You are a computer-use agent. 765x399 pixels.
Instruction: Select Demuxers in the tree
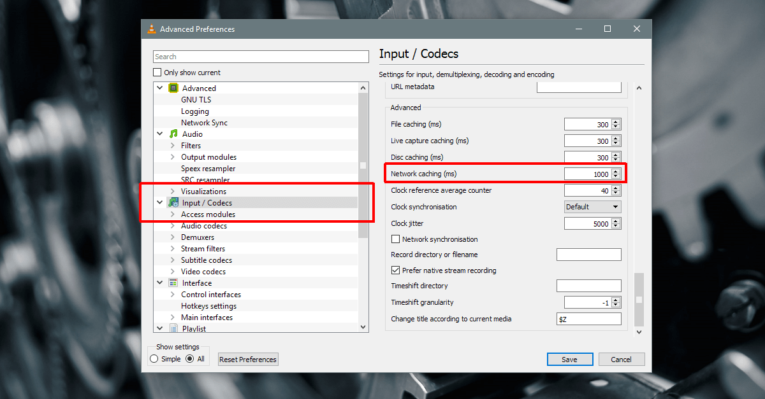tap(196, 237)
